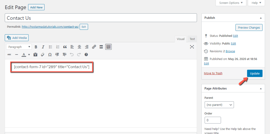This screenshot has width=270, height=134.
Task: Decrease indent
Action: (x=57, y=55)
